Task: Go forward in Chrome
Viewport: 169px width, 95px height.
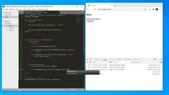Action: pos(91,9)
